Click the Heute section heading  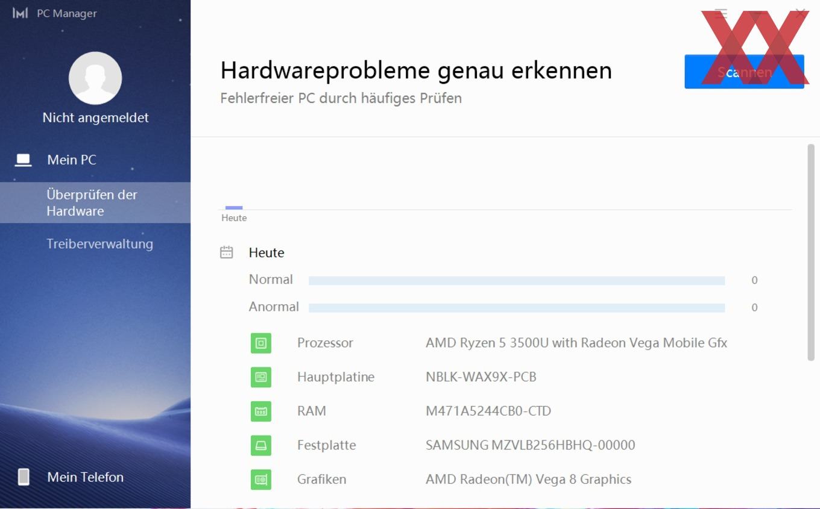coord(266,252)
